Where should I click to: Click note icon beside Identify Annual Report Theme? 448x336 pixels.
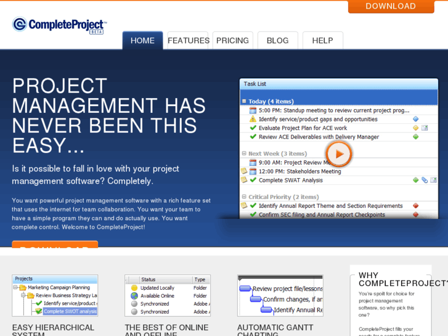[x=244, y=205]
